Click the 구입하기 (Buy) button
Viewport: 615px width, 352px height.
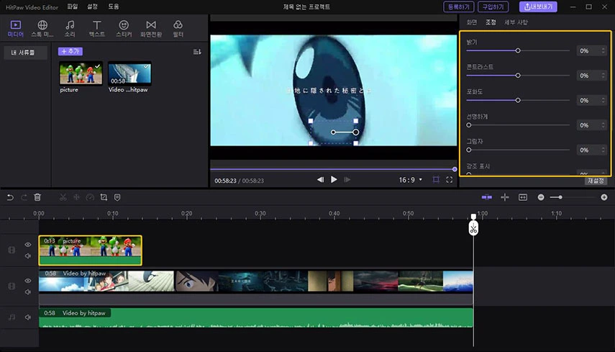[493, 6]
